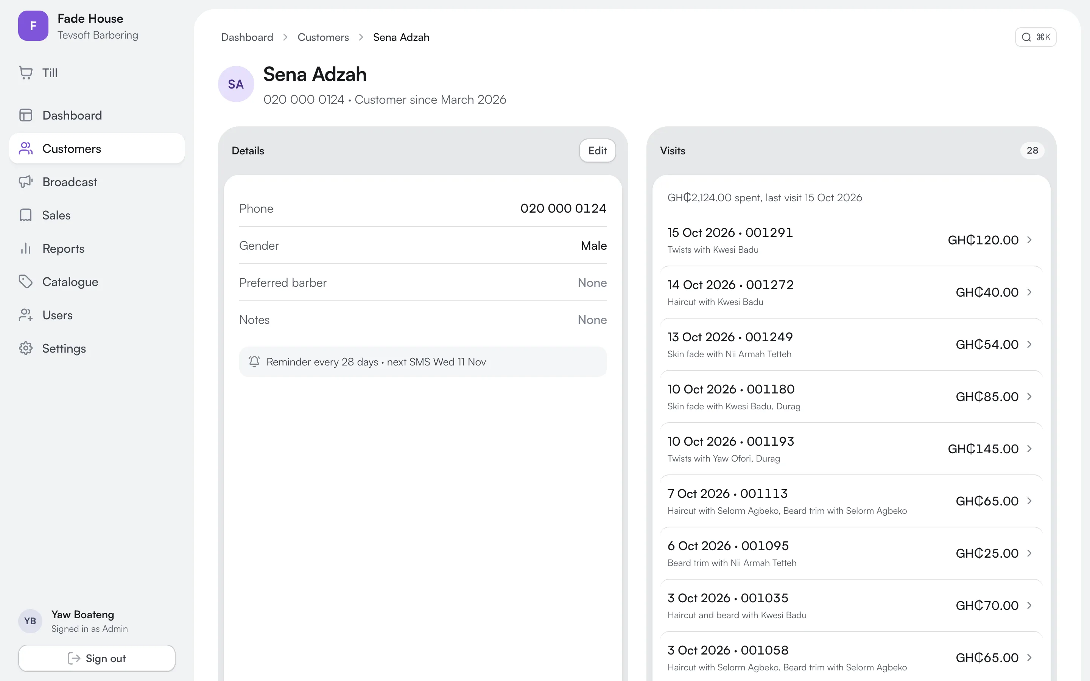Open the Till cart icon
The width and height of the screenshot is (1090, 681).
pos(26,73)
